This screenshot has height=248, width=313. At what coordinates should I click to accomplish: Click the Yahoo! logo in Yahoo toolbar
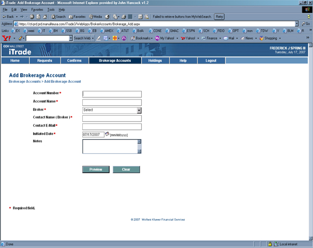click(x=6, y=39)
